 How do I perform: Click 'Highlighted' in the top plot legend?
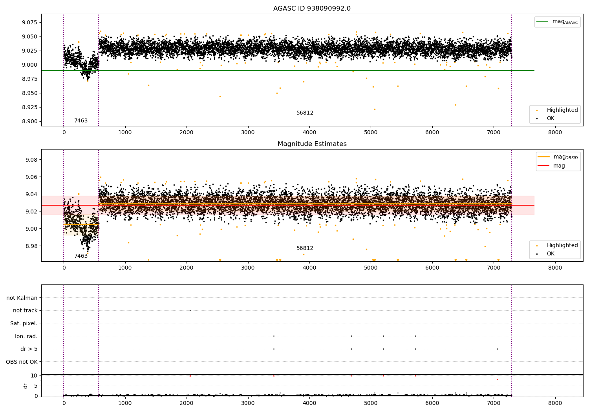562,110
